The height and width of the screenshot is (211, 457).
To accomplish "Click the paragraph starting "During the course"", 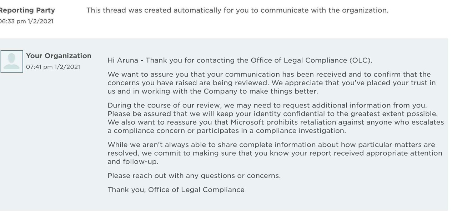I will click(x=275, y=118).
